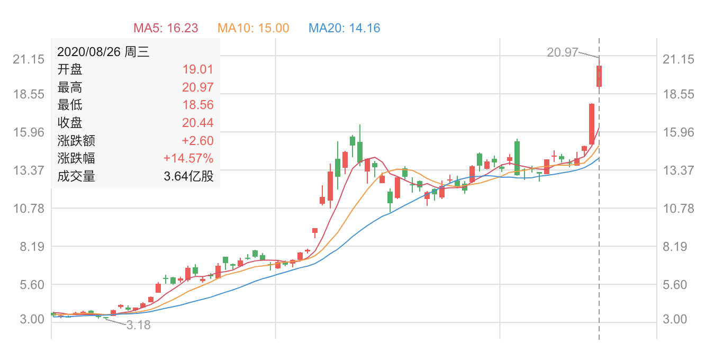Click the 5.60 label on the right axis
The image size is (705, 343).
click(x=675, y=285)
